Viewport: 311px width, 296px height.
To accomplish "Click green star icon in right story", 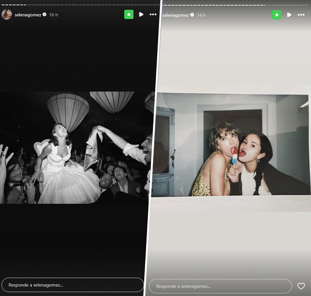I will coord(277,15).
